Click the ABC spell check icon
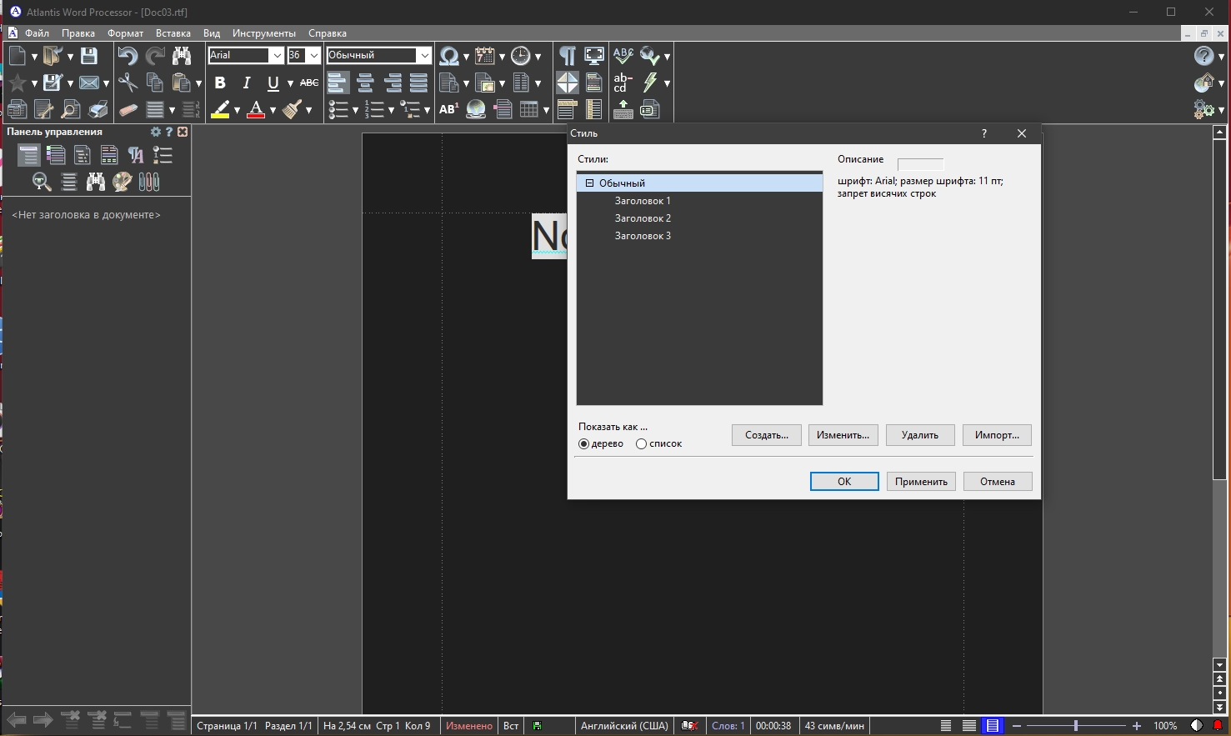This screenshot has height=736, width=1231. pos(623,56)
